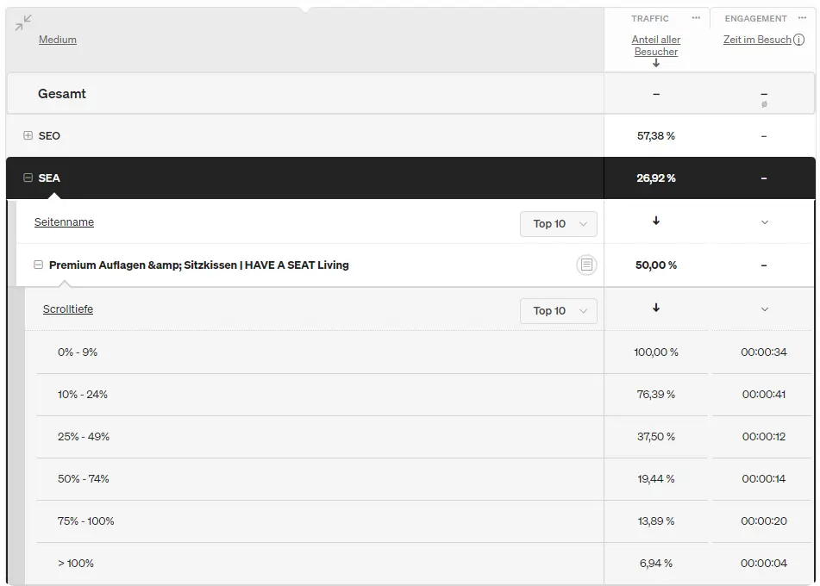Open engagement chevron dropdown in Seitenname row
The width and height of the screenshot is (820, 586).
coord(764,223)
